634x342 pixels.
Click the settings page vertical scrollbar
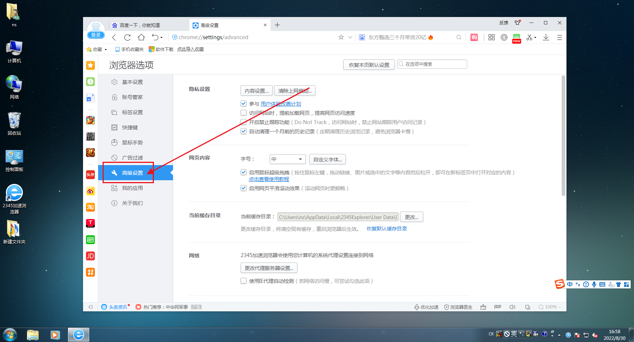(564, 136)
